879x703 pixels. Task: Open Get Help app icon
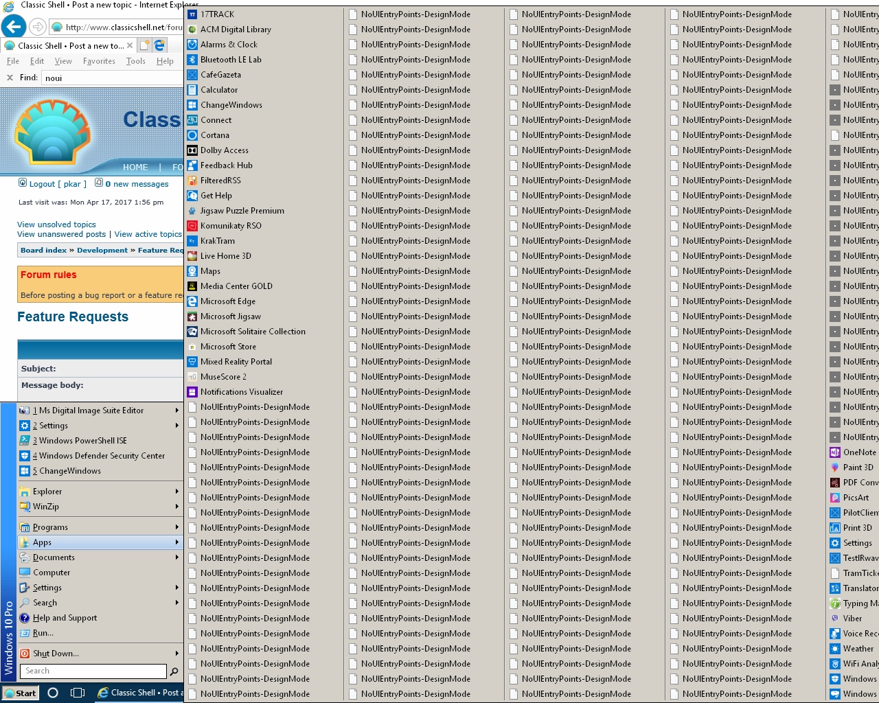tap(192, 196)
